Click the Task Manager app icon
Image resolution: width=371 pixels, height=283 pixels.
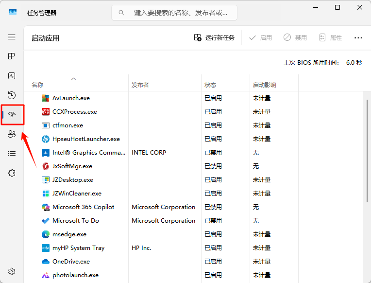point(13,12)
